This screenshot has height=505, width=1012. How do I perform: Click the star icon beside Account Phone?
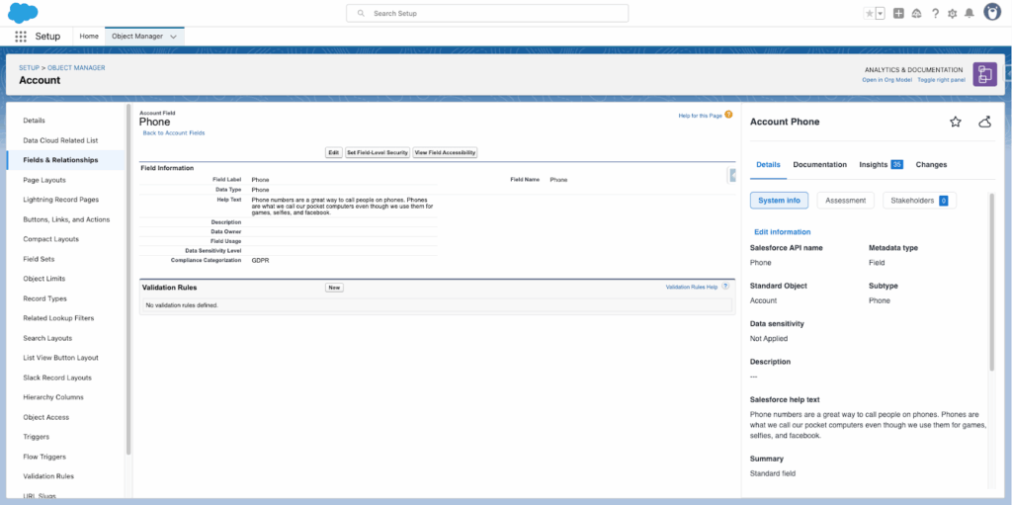coord(955,122)
